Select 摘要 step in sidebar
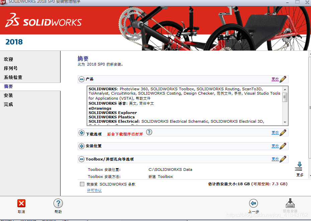Screen dimensions: 311x221 coord(8,86)
